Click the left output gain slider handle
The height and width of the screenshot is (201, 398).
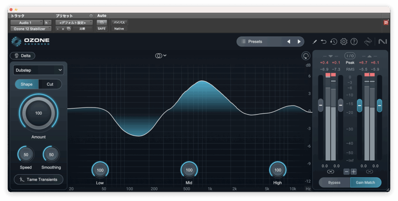coord(360,105)
